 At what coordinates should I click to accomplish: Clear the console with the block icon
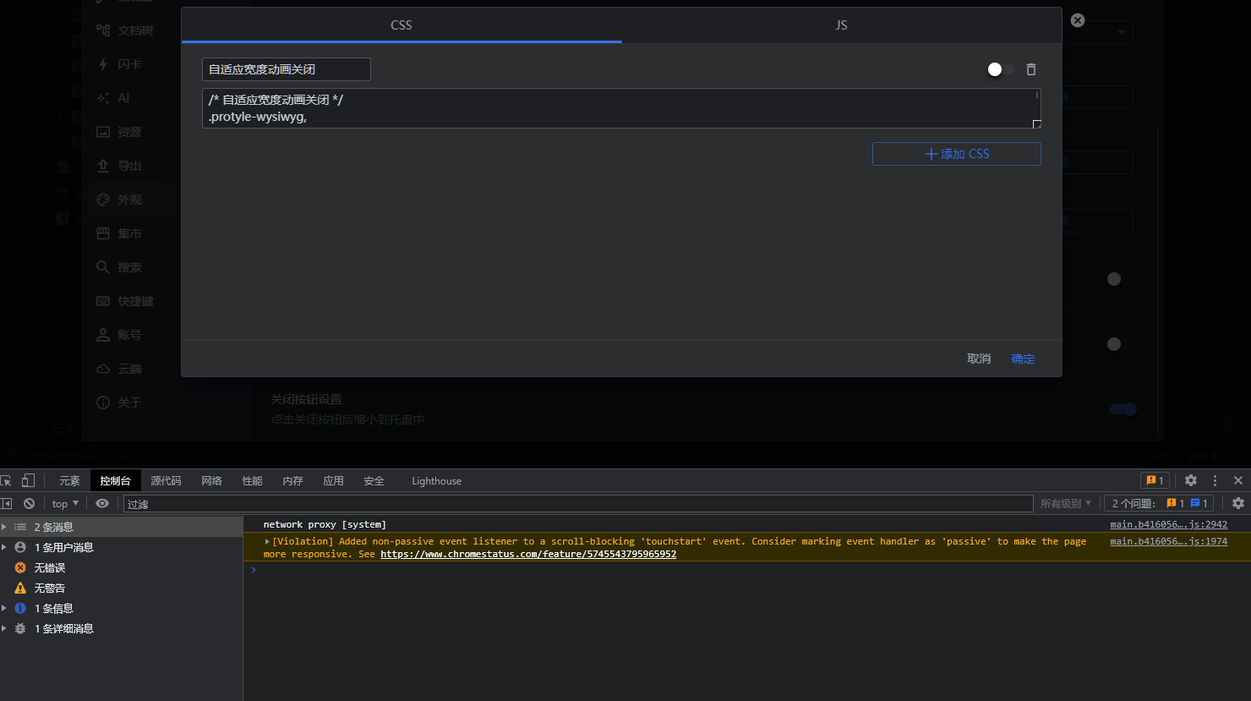[30, 503]
